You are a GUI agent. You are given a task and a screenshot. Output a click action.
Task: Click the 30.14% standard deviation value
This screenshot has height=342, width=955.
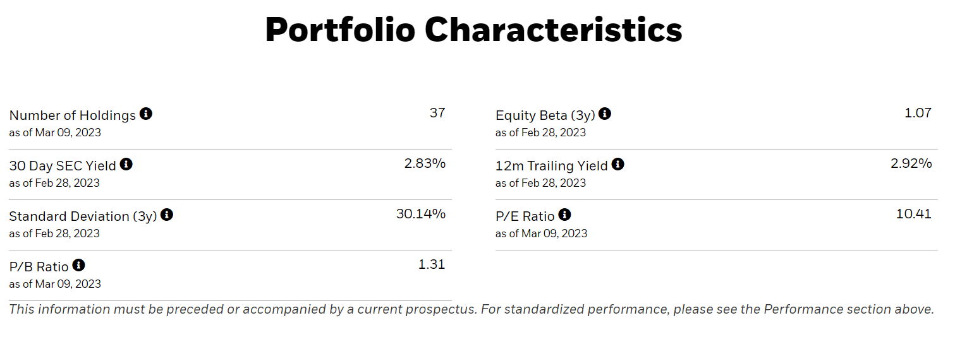pyautogui.click(x=421, y=215)
